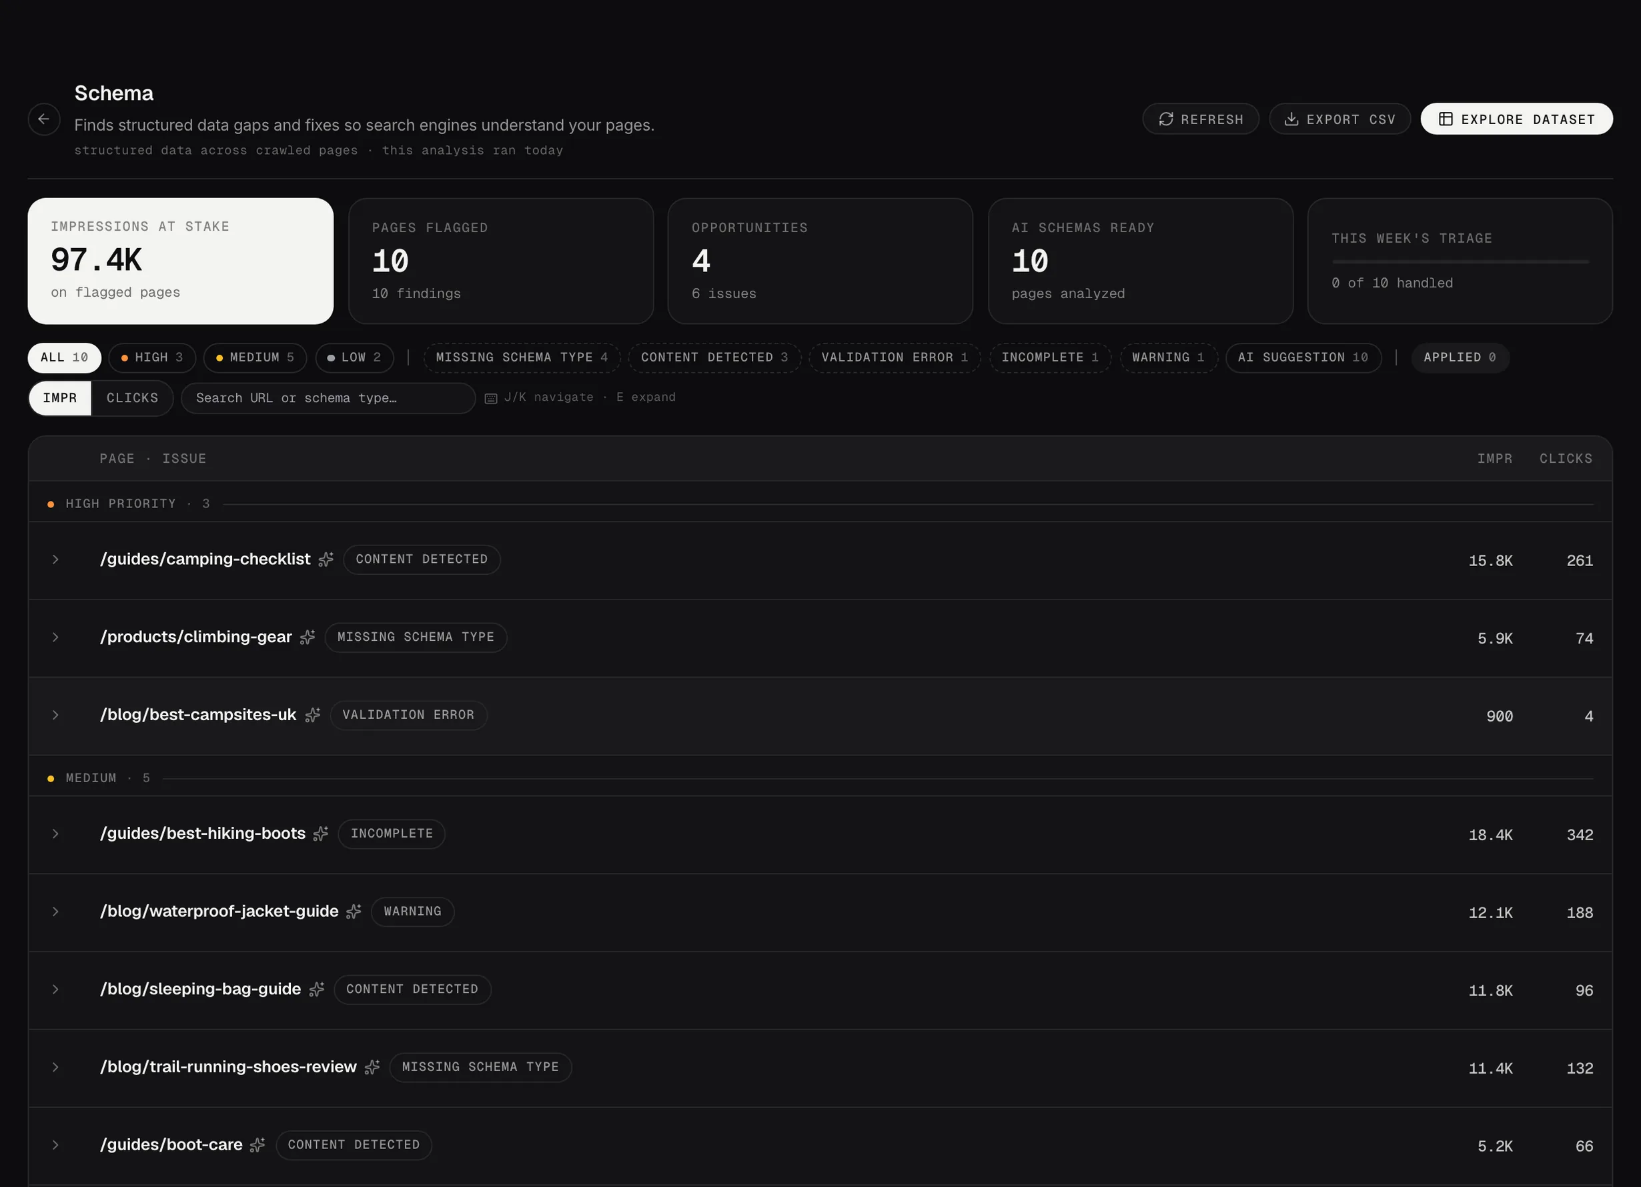
Task: Toggle the HIGH 3 priority filter
Action: pos(152,358)
